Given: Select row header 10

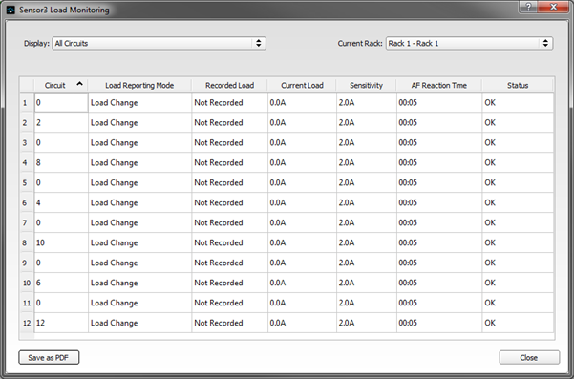Looking at the screenshot, I should click(27, 283).
